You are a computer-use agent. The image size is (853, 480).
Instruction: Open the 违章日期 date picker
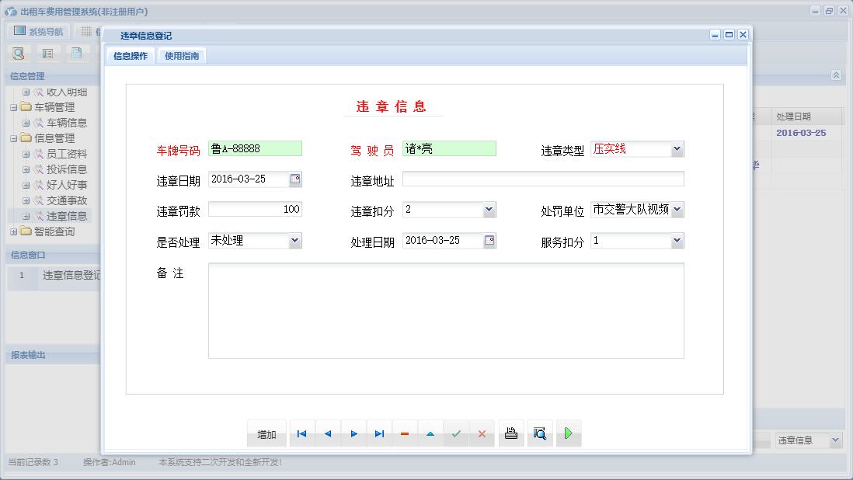pos(296,178)
